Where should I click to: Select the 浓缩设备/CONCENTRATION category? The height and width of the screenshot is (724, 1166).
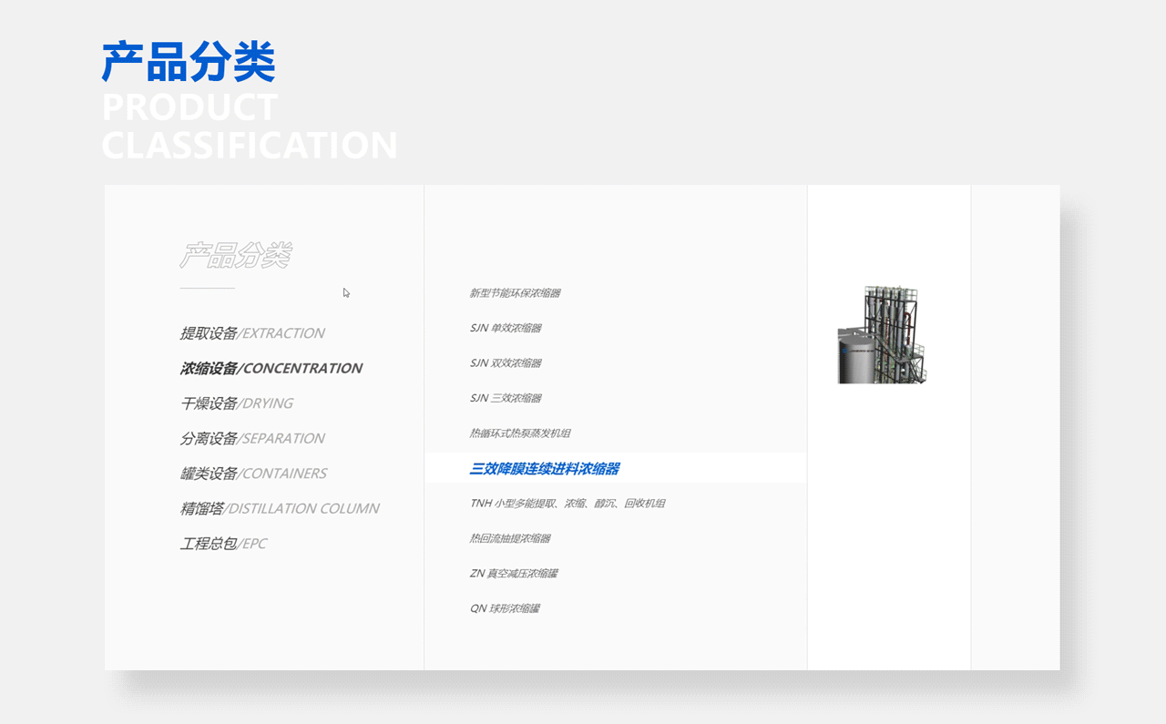pyautogui.click(x=271, y=369)
